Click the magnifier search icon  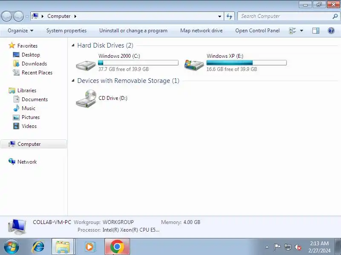pos(335,16)
